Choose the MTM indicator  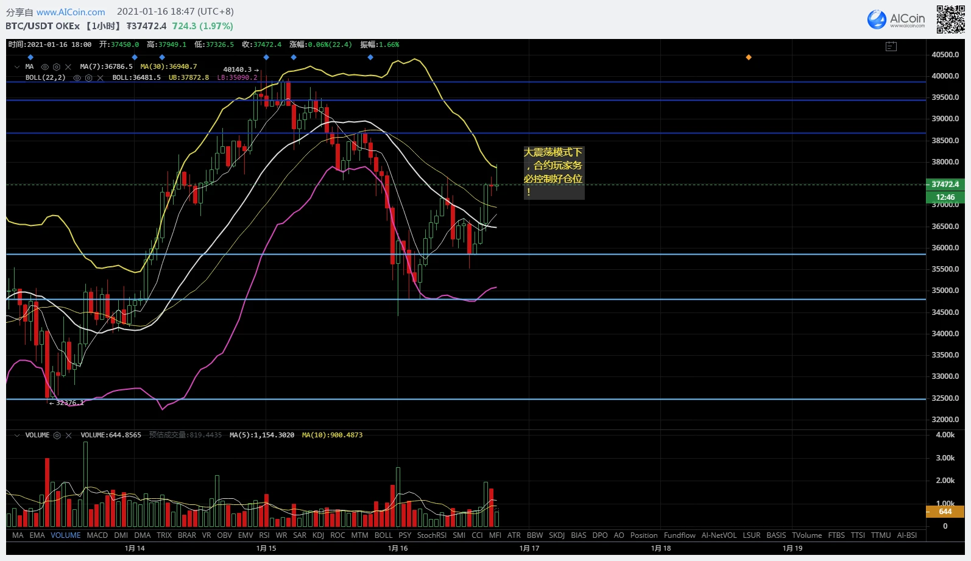(x=359, y=535)
